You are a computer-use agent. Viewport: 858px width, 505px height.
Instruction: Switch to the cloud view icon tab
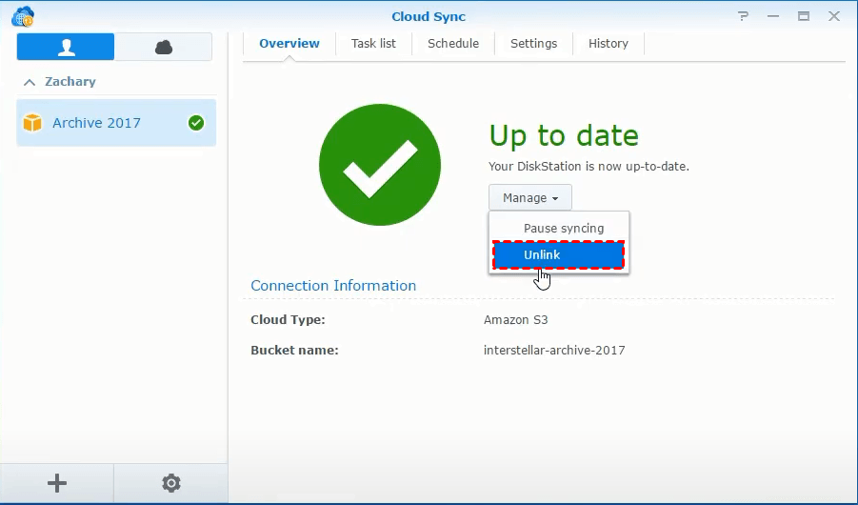(163, 47)
